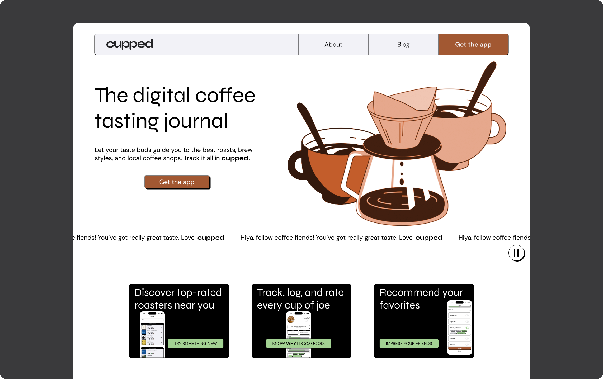
Task: Click the info icon beside the Flavors heading
Action: click(x=470, y=310)
